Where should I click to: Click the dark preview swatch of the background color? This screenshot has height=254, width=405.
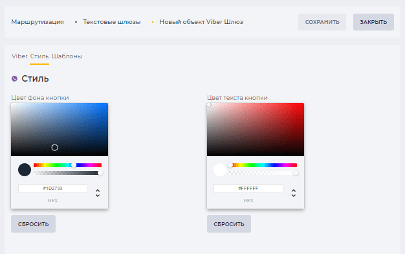click(25, 170)
